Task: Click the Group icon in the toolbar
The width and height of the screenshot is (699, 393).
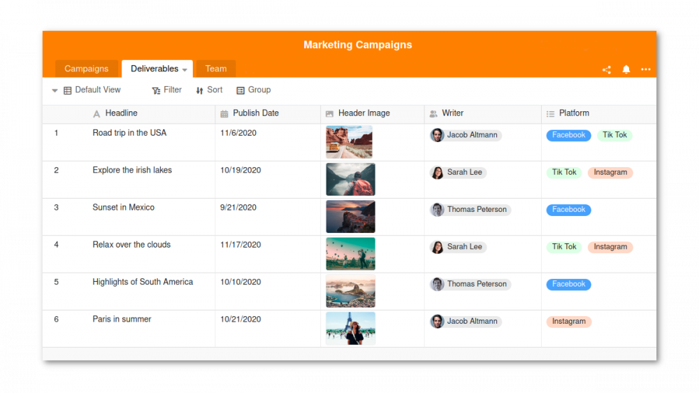Action: coord(240,90)
